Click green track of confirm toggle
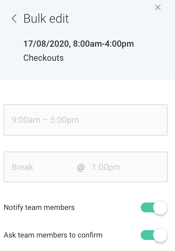 coord(147,235)
